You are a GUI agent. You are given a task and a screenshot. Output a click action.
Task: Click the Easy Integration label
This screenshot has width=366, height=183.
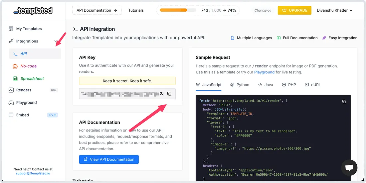click(x=343, y=38)
